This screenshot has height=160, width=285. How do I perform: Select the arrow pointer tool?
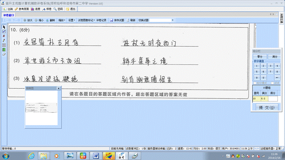(4, 27)
